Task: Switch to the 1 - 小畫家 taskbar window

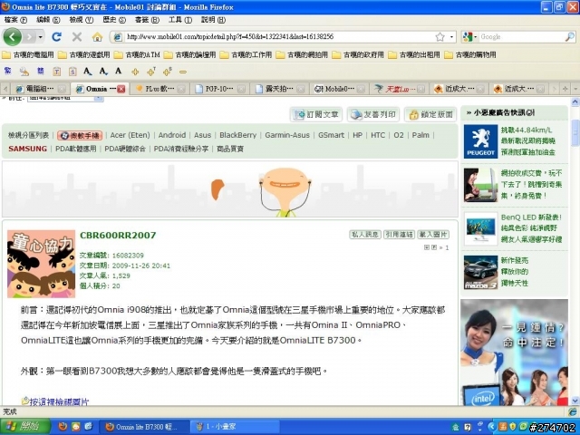Action: coord(236,427)
